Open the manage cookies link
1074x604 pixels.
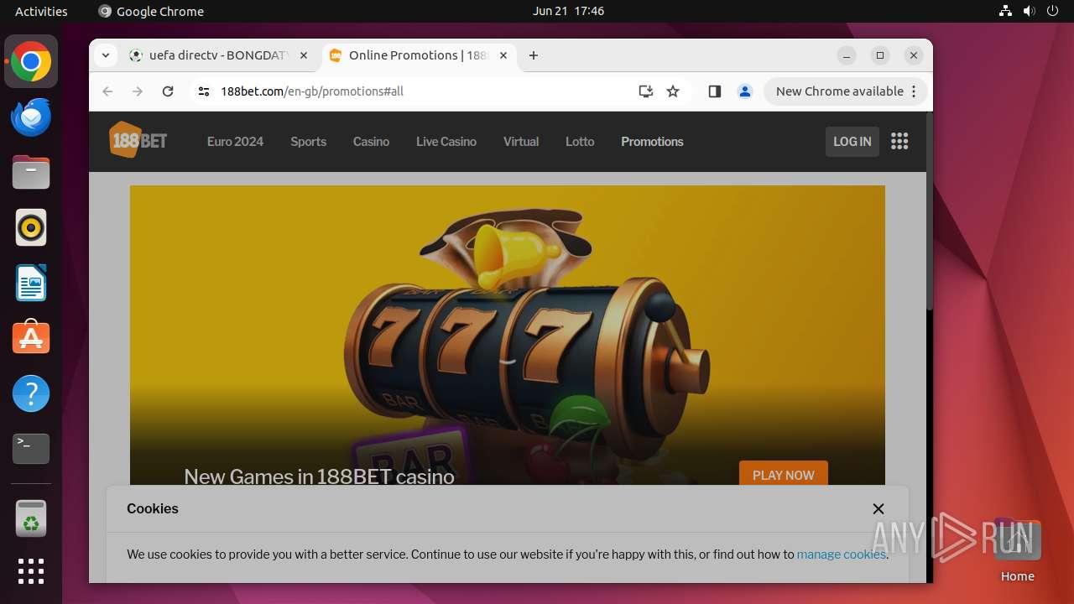pos(842,555)
